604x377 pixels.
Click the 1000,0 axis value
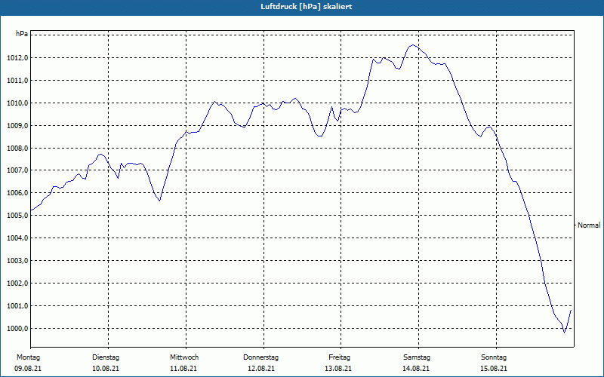coord(17,329)
